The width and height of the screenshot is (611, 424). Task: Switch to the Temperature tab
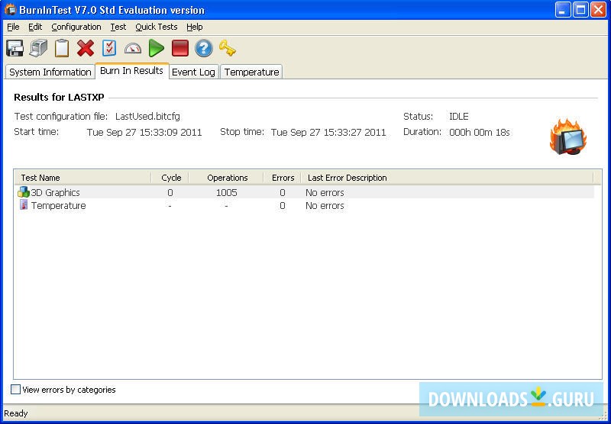251,72
